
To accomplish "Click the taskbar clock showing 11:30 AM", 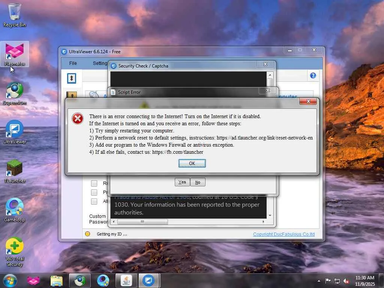I will click(364, 281).
